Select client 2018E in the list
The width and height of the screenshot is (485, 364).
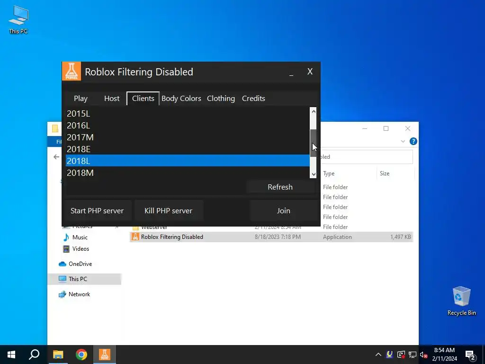(x=188, y=149)
